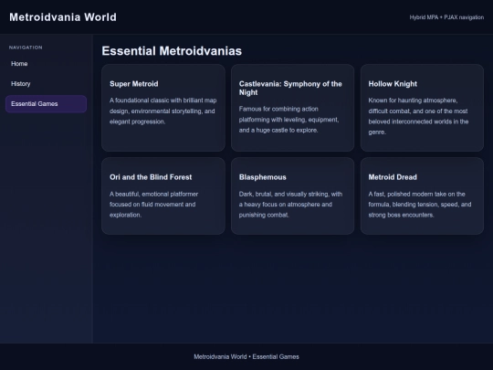This screenshot has height=370, width=493.
Task: Open the Home navigation link
Action: pyautogui.click(x=46, y=64)
